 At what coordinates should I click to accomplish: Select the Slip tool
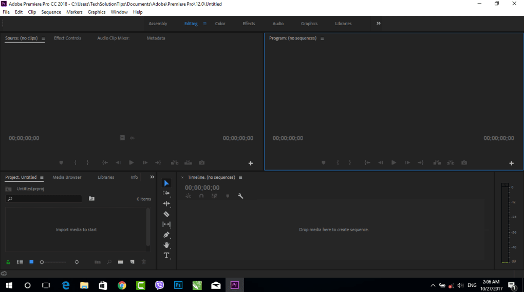(x=166, y=224)
